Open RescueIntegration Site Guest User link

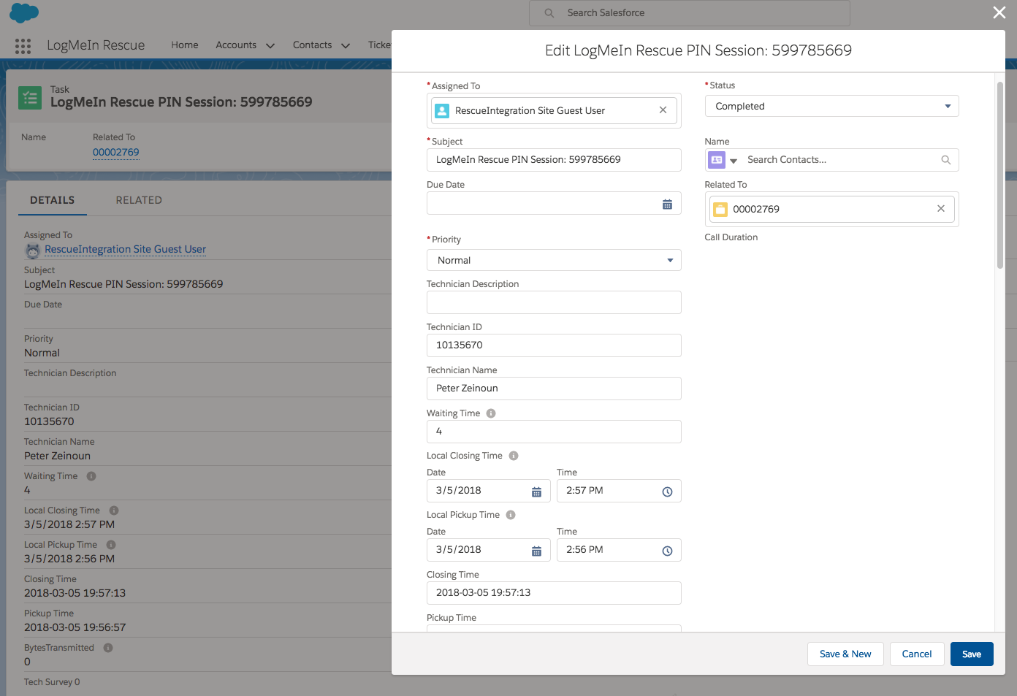(125, 249)
